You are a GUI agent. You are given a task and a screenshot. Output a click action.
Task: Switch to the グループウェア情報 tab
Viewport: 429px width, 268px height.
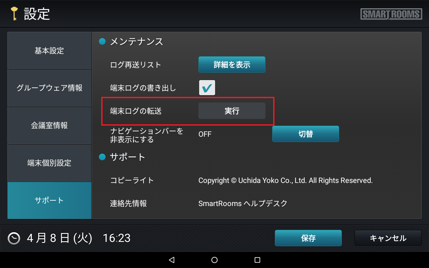[x=49, y=88]
